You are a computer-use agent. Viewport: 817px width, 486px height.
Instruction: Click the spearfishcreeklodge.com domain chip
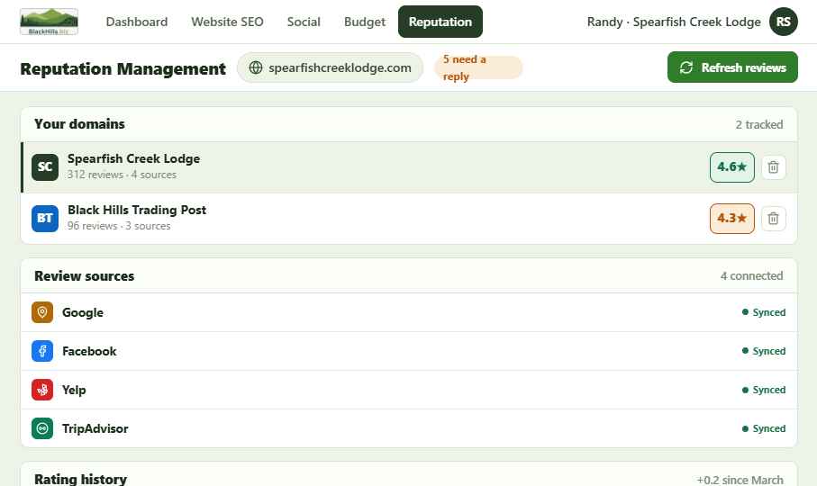click(330, 67)
